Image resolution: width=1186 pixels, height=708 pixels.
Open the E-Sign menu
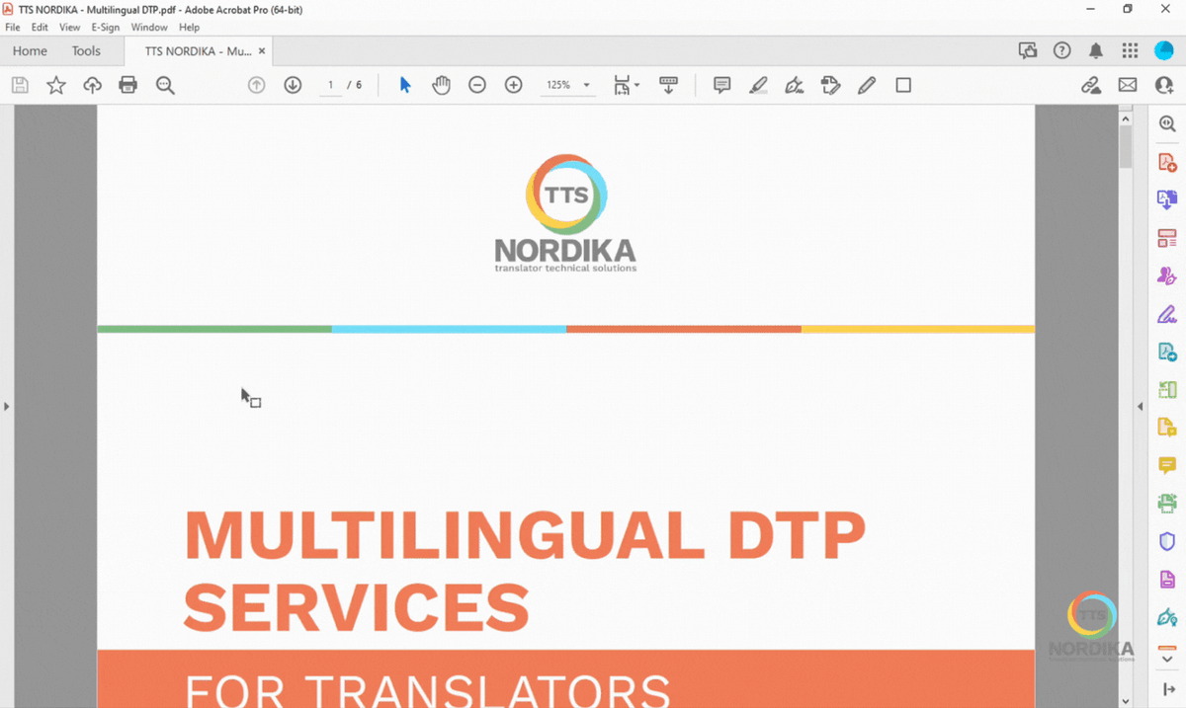click(x=106, y=28)
